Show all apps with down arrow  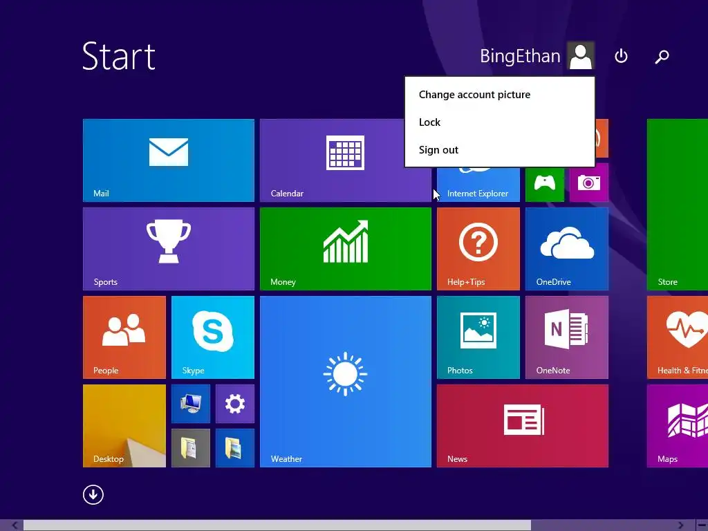[93, 494]
